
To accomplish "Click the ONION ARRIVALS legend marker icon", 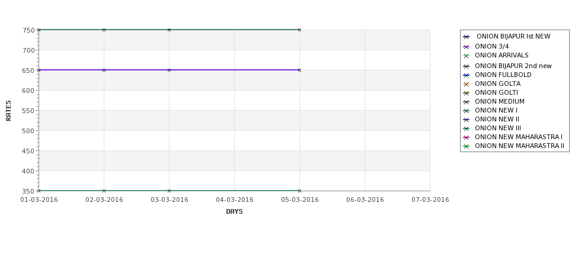I will click(467, 56).
